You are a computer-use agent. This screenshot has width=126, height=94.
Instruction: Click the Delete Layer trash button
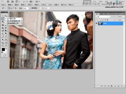point(122,86)
